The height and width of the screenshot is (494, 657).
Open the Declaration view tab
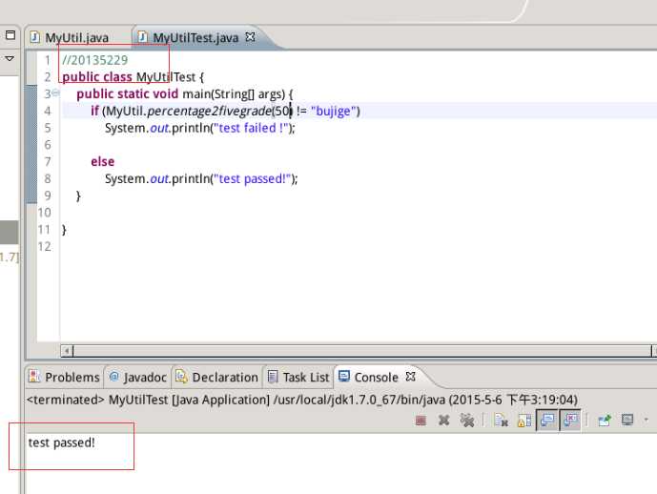(x=217, y=377)
